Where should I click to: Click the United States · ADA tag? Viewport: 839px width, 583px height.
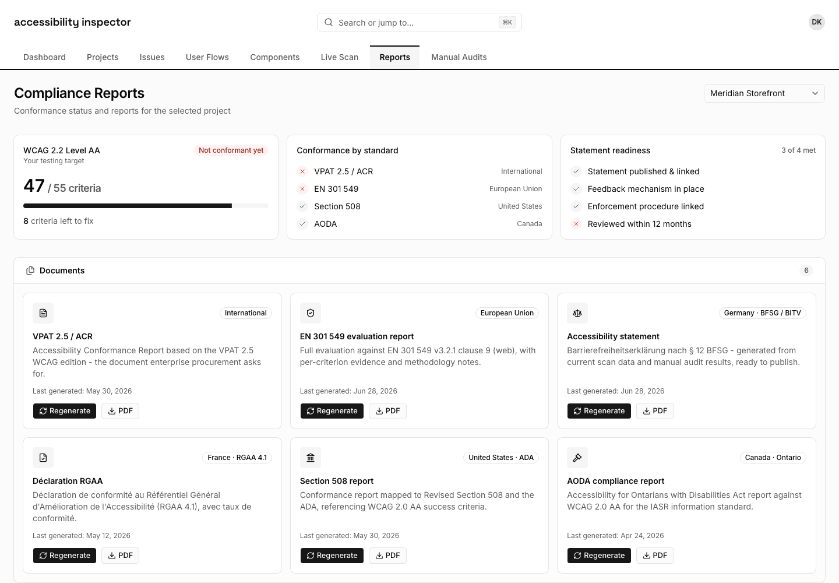point(501,458)
